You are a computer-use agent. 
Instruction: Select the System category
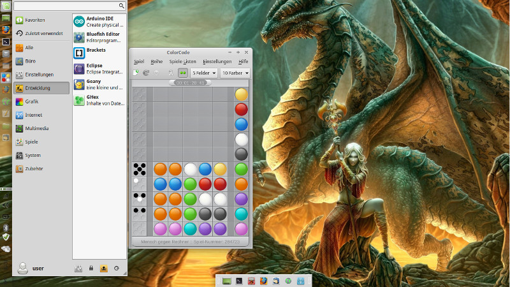[41, 156]
